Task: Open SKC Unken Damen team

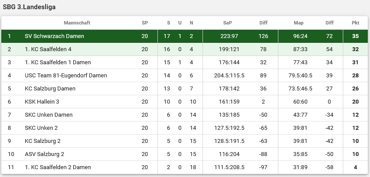Action: (49, 115)
